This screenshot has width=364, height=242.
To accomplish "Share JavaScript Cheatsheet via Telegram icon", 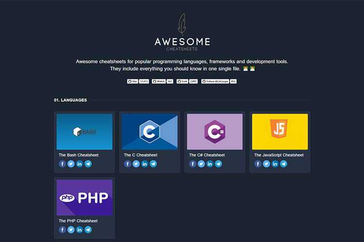I will 283,164.
